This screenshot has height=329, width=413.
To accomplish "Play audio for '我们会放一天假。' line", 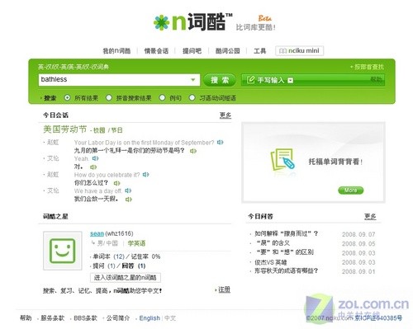I will coord(129,200).
